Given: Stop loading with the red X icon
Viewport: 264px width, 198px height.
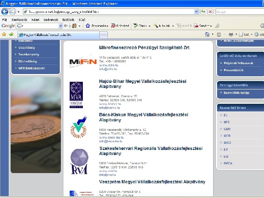Looking at the screenshot, I should 210,12.
